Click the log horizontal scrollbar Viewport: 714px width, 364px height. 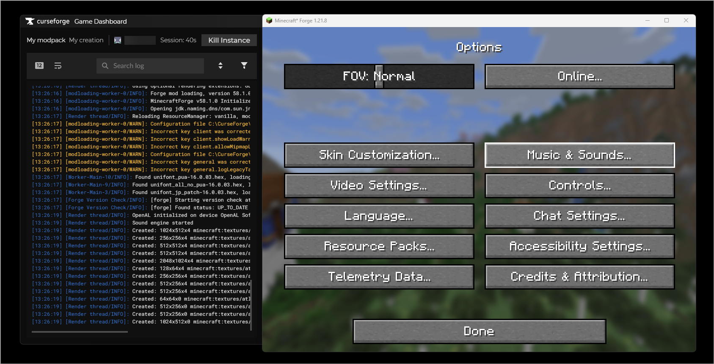(x=80, y=332)
